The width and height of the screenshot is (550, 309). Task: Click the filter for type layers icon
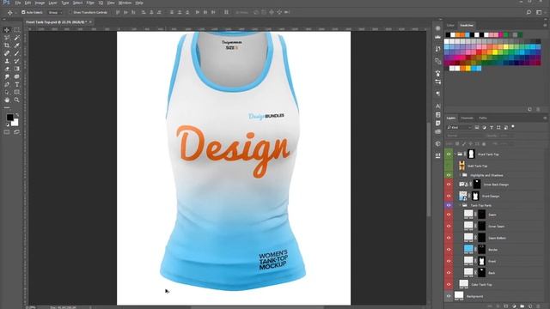[491, 128]
